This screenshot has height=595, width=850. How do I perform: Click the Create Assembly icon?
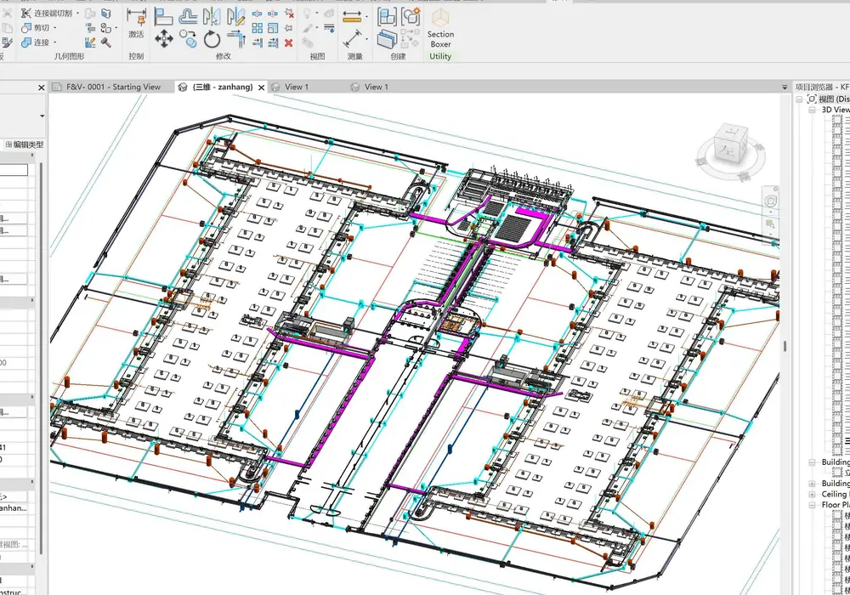coord(387,16)
